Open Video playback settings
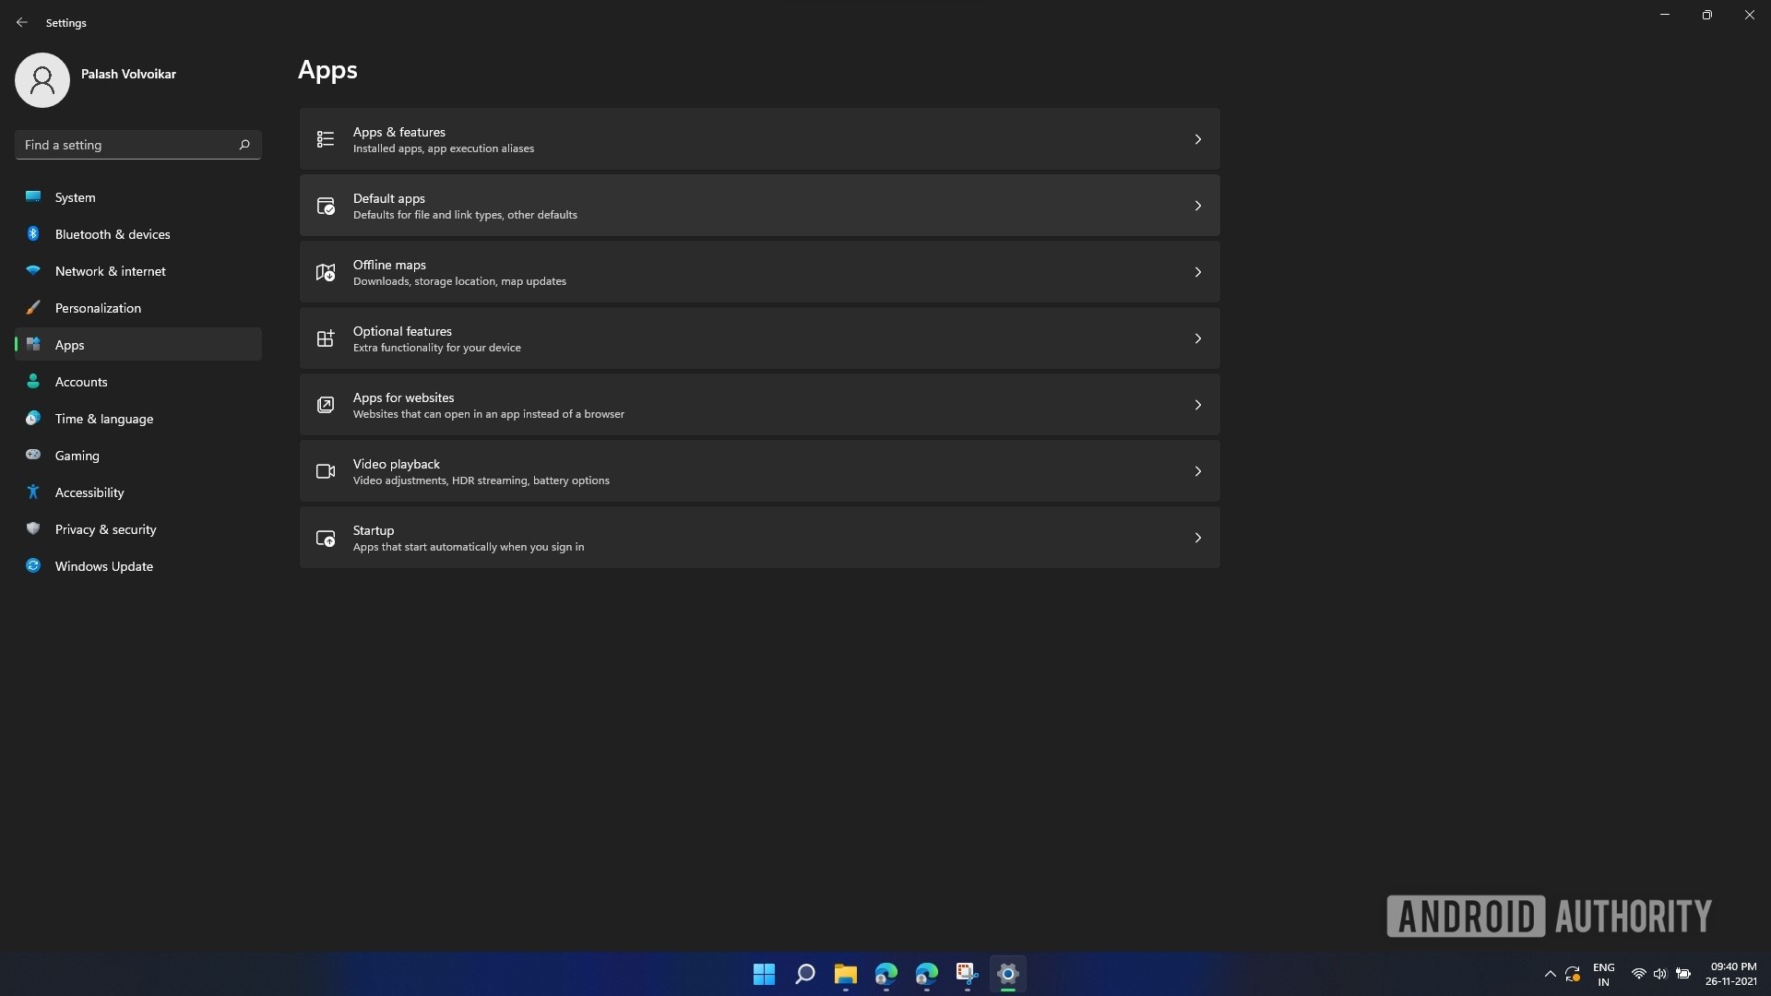Screen dimensions: 1771x996 point(759,470)
